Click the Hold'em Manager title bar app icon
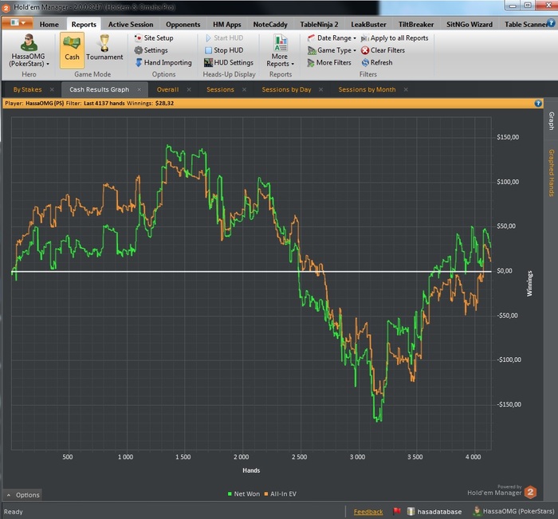The image size is (558, 519). pyautogui.click(x=6, y=7)
